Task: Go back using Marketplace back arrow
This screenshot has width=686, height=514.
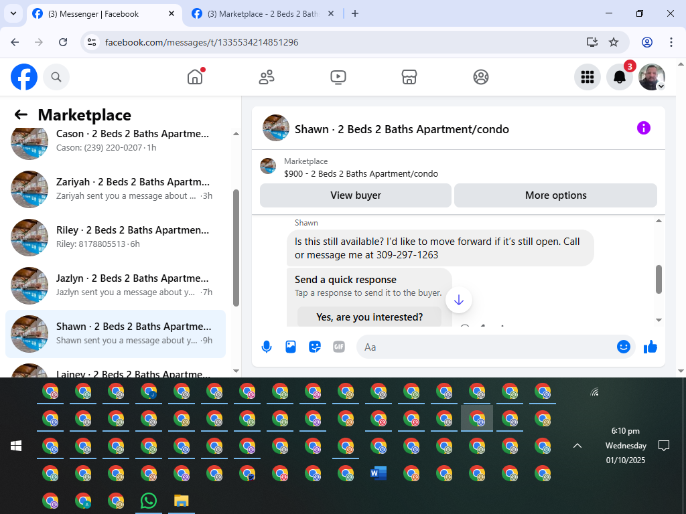Action: click(x=21, y=114)
